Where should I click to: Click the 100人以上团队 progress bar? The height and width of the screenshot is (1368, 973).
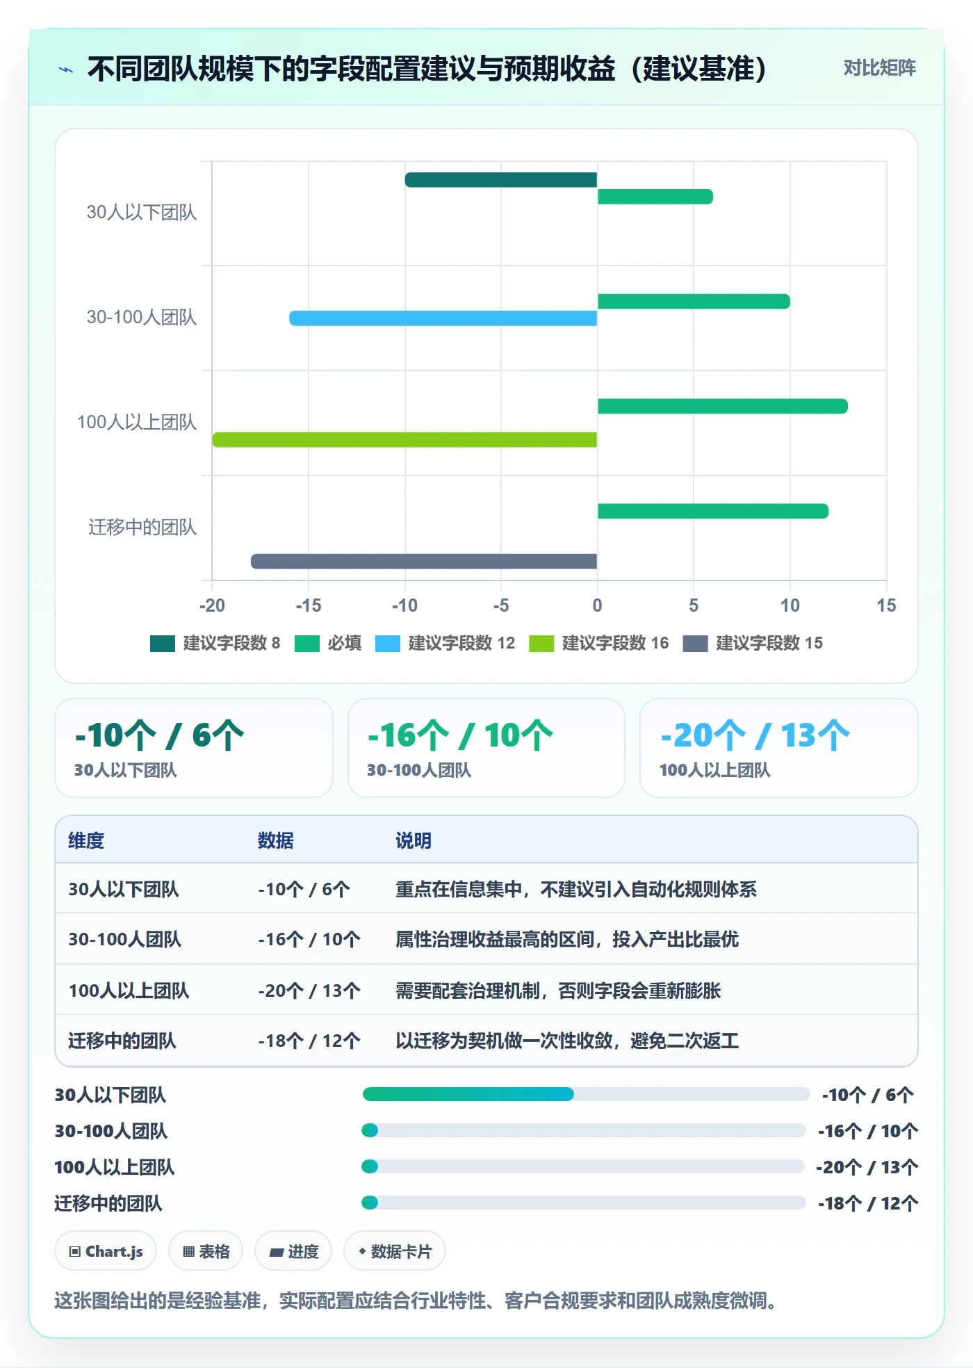coord(583,1166)
